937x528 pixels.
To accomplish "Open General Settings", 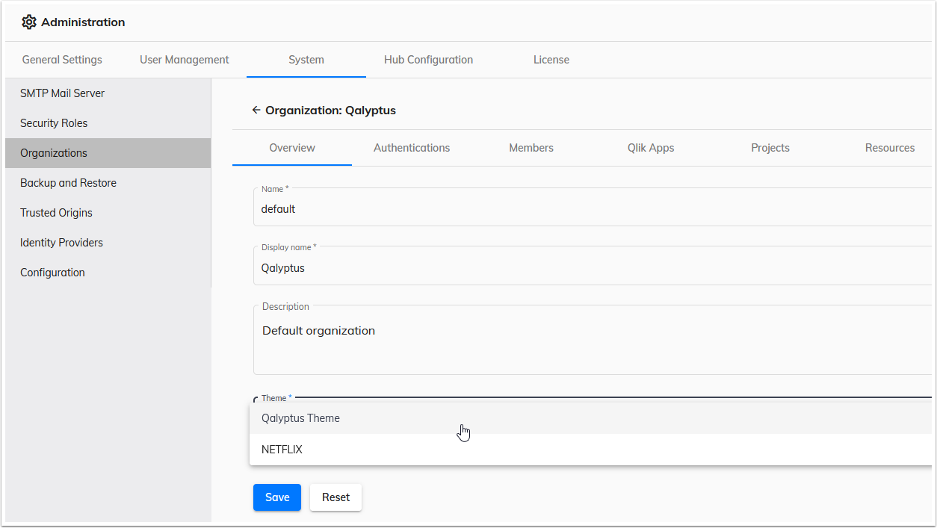I will 62,59.
